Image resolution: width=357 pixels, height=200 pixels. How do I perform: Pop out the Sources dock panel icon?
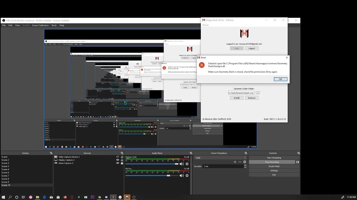pyautogui.click(x=122, y=153)
